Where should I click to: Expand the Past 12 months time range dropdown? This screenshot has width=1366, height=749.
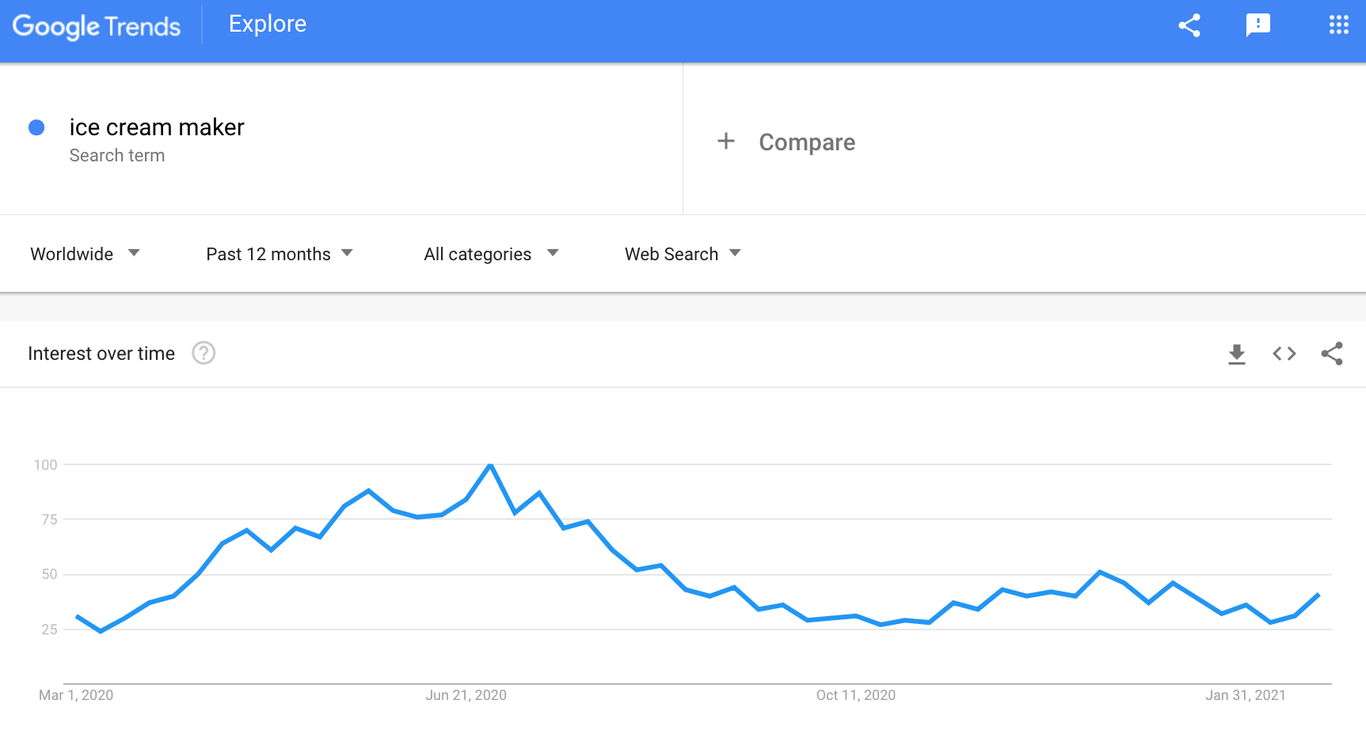coord(279,254)
